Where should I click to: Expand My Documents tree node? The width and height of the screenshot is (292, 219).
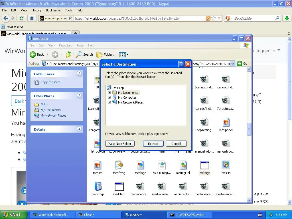(109, 93)
